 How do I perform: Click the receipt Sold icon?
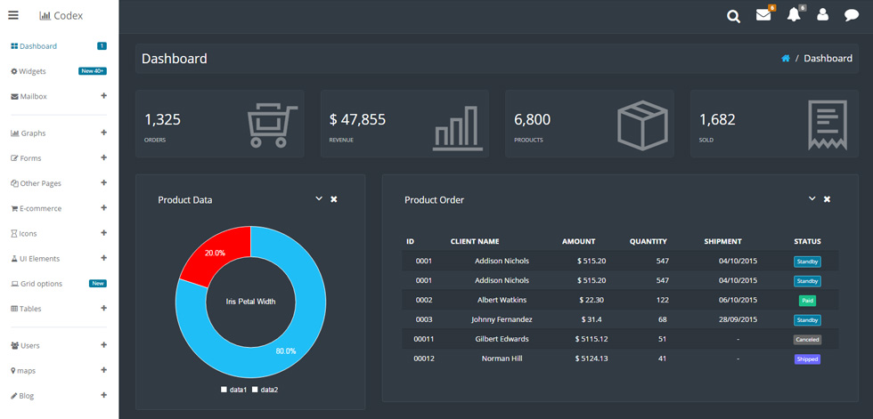click(x=828, y=125)
